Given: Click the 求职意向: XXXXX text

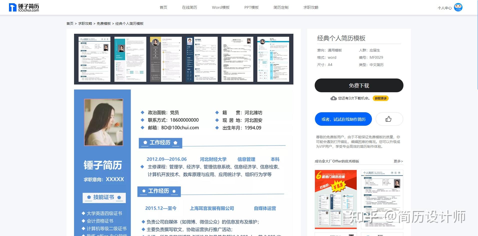Looking at the screenshot, I should pyautogui.click(x=104, y=179).
